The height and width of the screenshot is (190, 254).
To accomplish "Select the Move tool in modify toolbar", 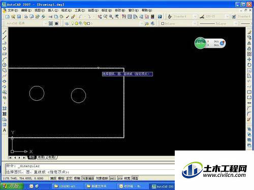I will (x=249, y=59).
